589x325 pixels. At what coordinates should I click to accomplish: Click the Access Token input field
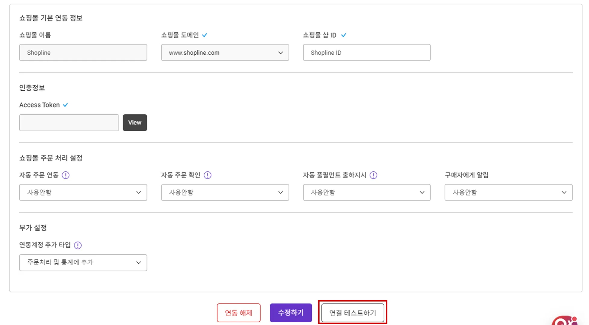(69, 123)
